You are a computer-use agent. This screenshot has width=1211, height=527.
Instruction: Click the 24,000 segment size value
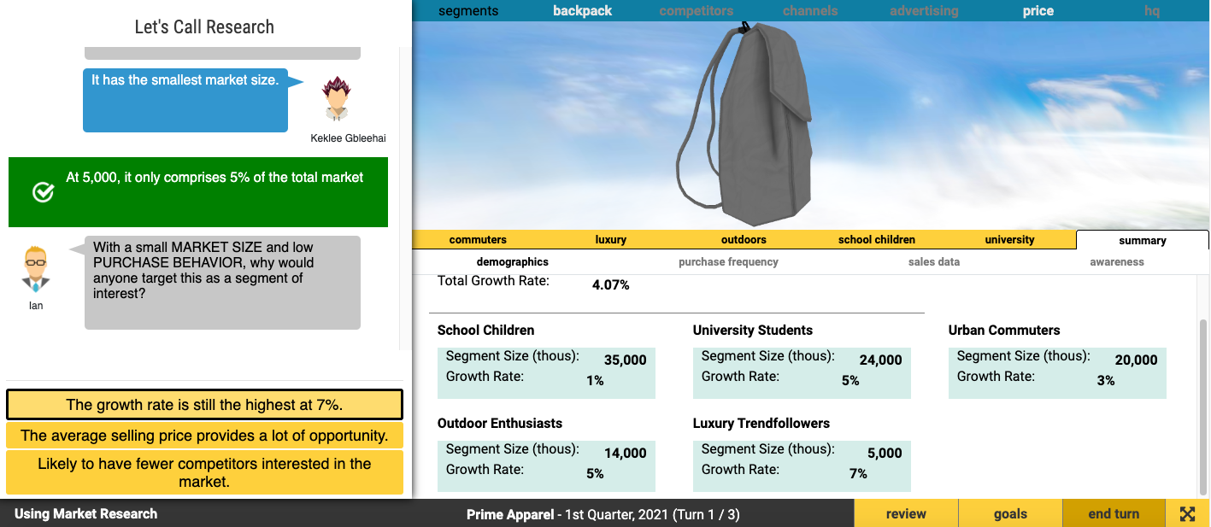pos(881,360)
